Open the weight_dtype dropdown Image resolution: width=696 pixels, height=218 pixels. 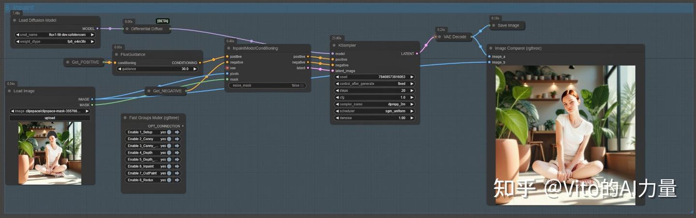point(55,42)
